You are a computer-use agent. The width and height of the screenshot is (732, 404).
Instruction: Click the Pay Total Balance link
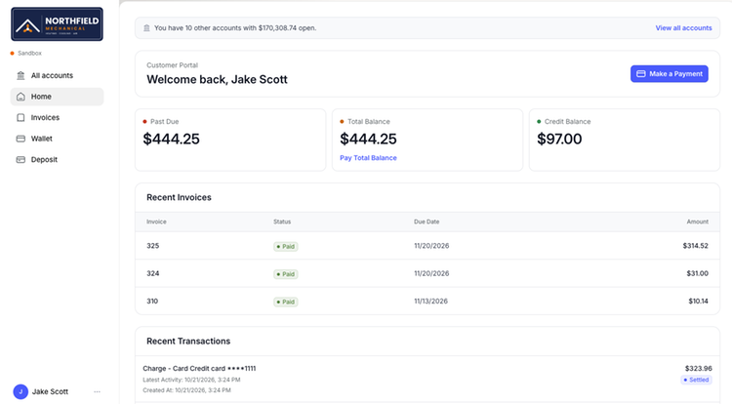point(368,158)
